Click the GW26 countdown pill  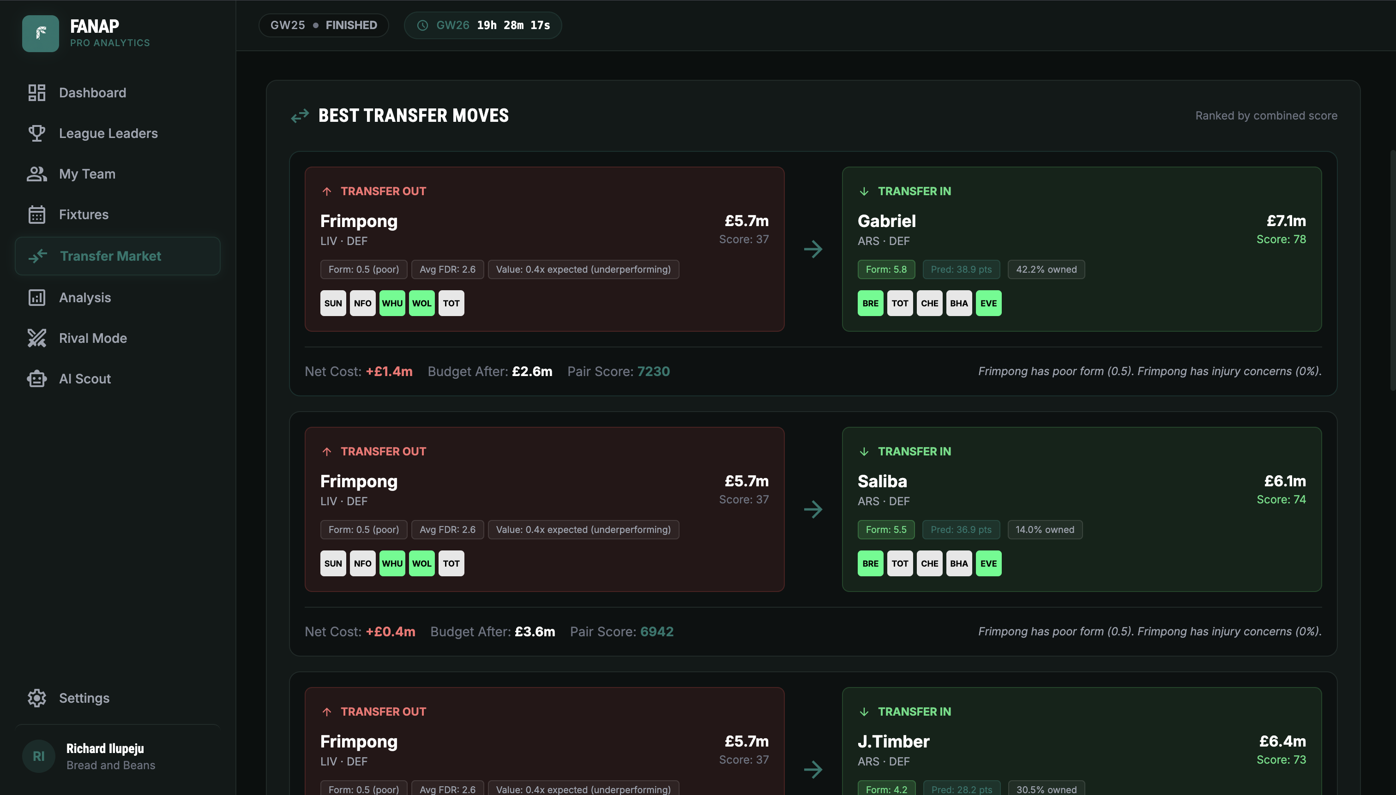483,25
